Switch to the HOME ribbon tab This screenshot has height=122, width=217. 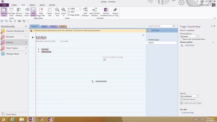[14, 5]
